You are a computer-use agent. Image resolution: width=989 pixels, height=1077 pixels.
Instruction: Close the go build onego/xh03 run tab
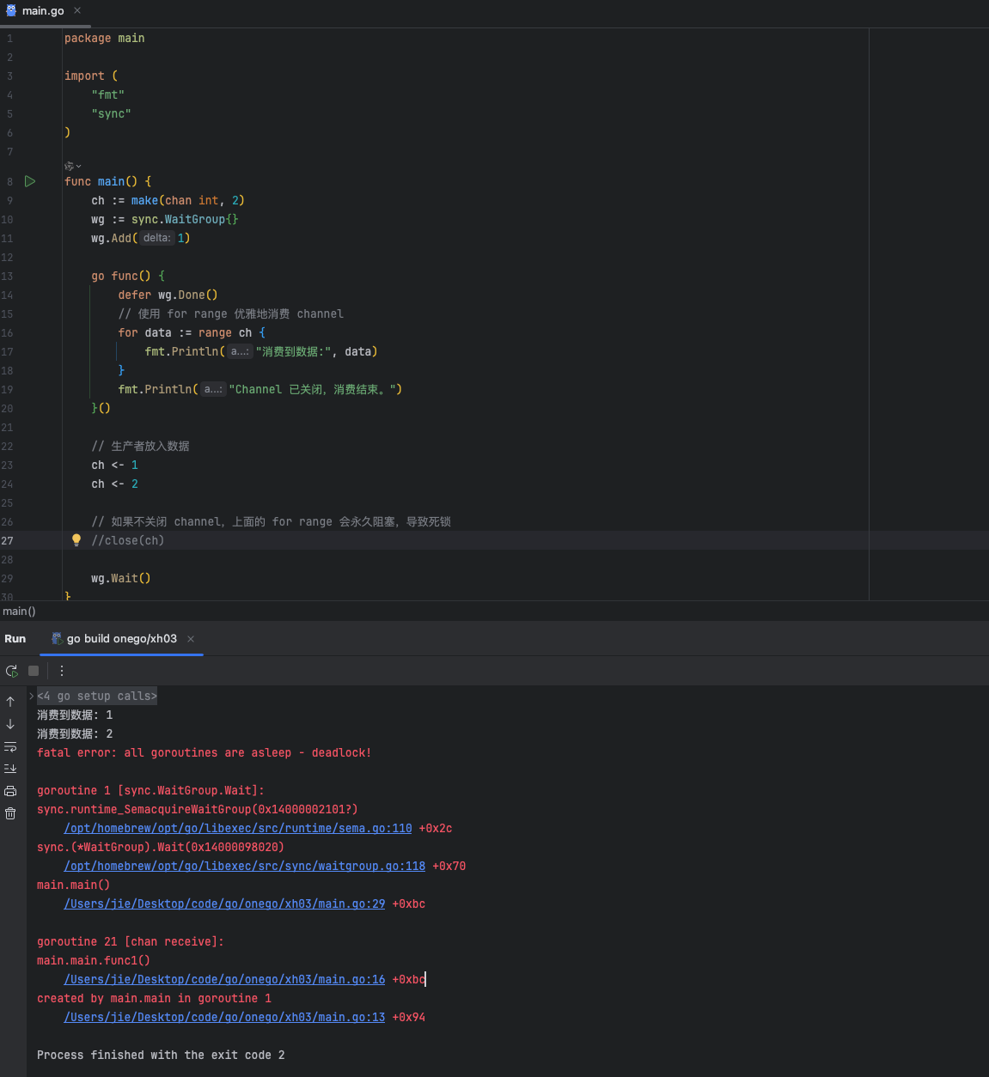pyautogui.click(x=191, y=639)
